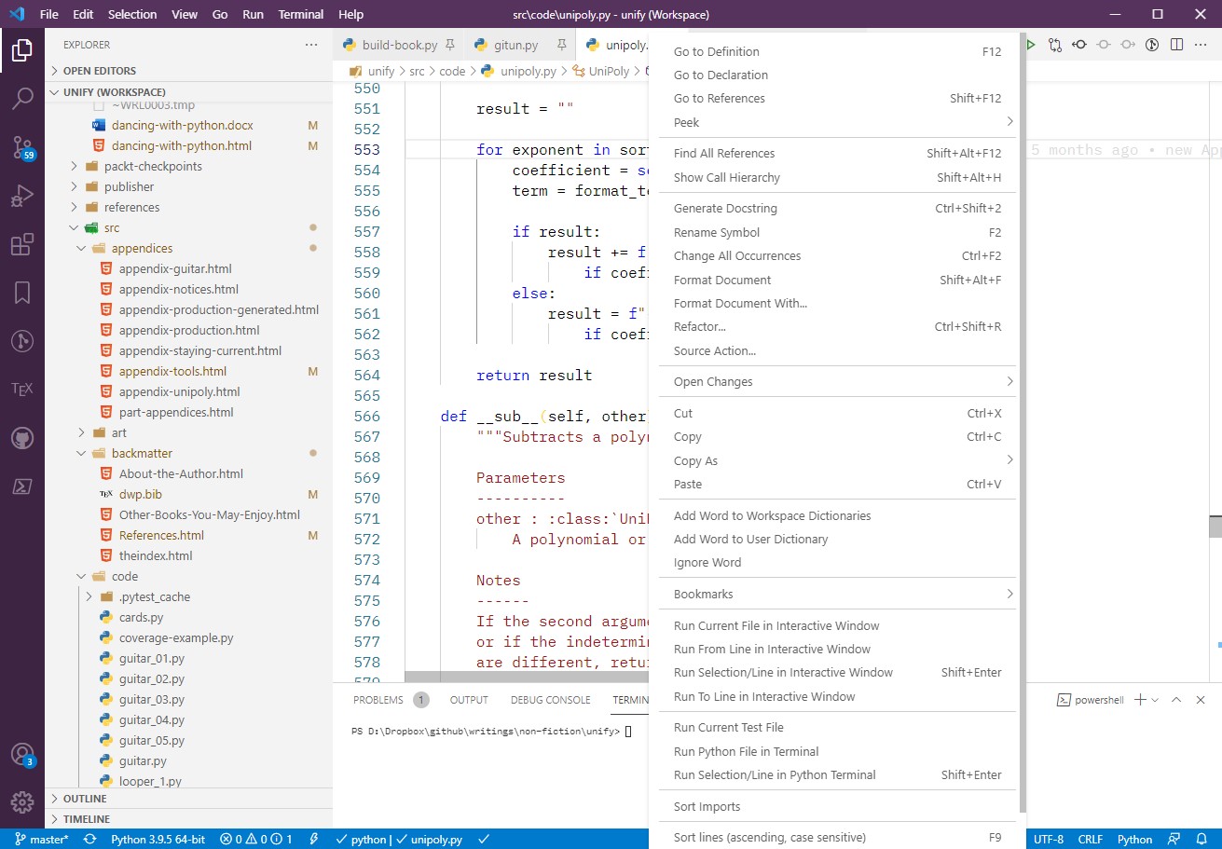Click the editor vertical scrollbar thumb

(1215, 527)
